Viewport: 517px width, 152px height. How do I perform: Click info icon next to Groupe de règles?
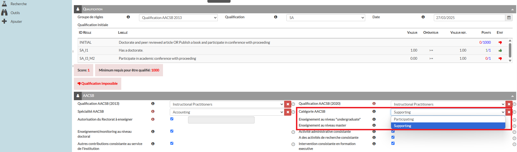click(x=128, y=17)
